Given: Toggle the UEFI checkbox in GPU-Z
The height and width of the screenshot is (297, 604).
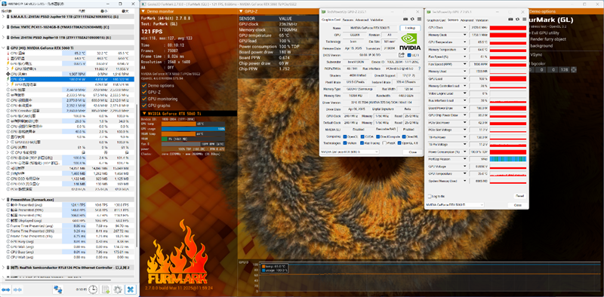Looking at the screenshot, I should click(409, 55).
